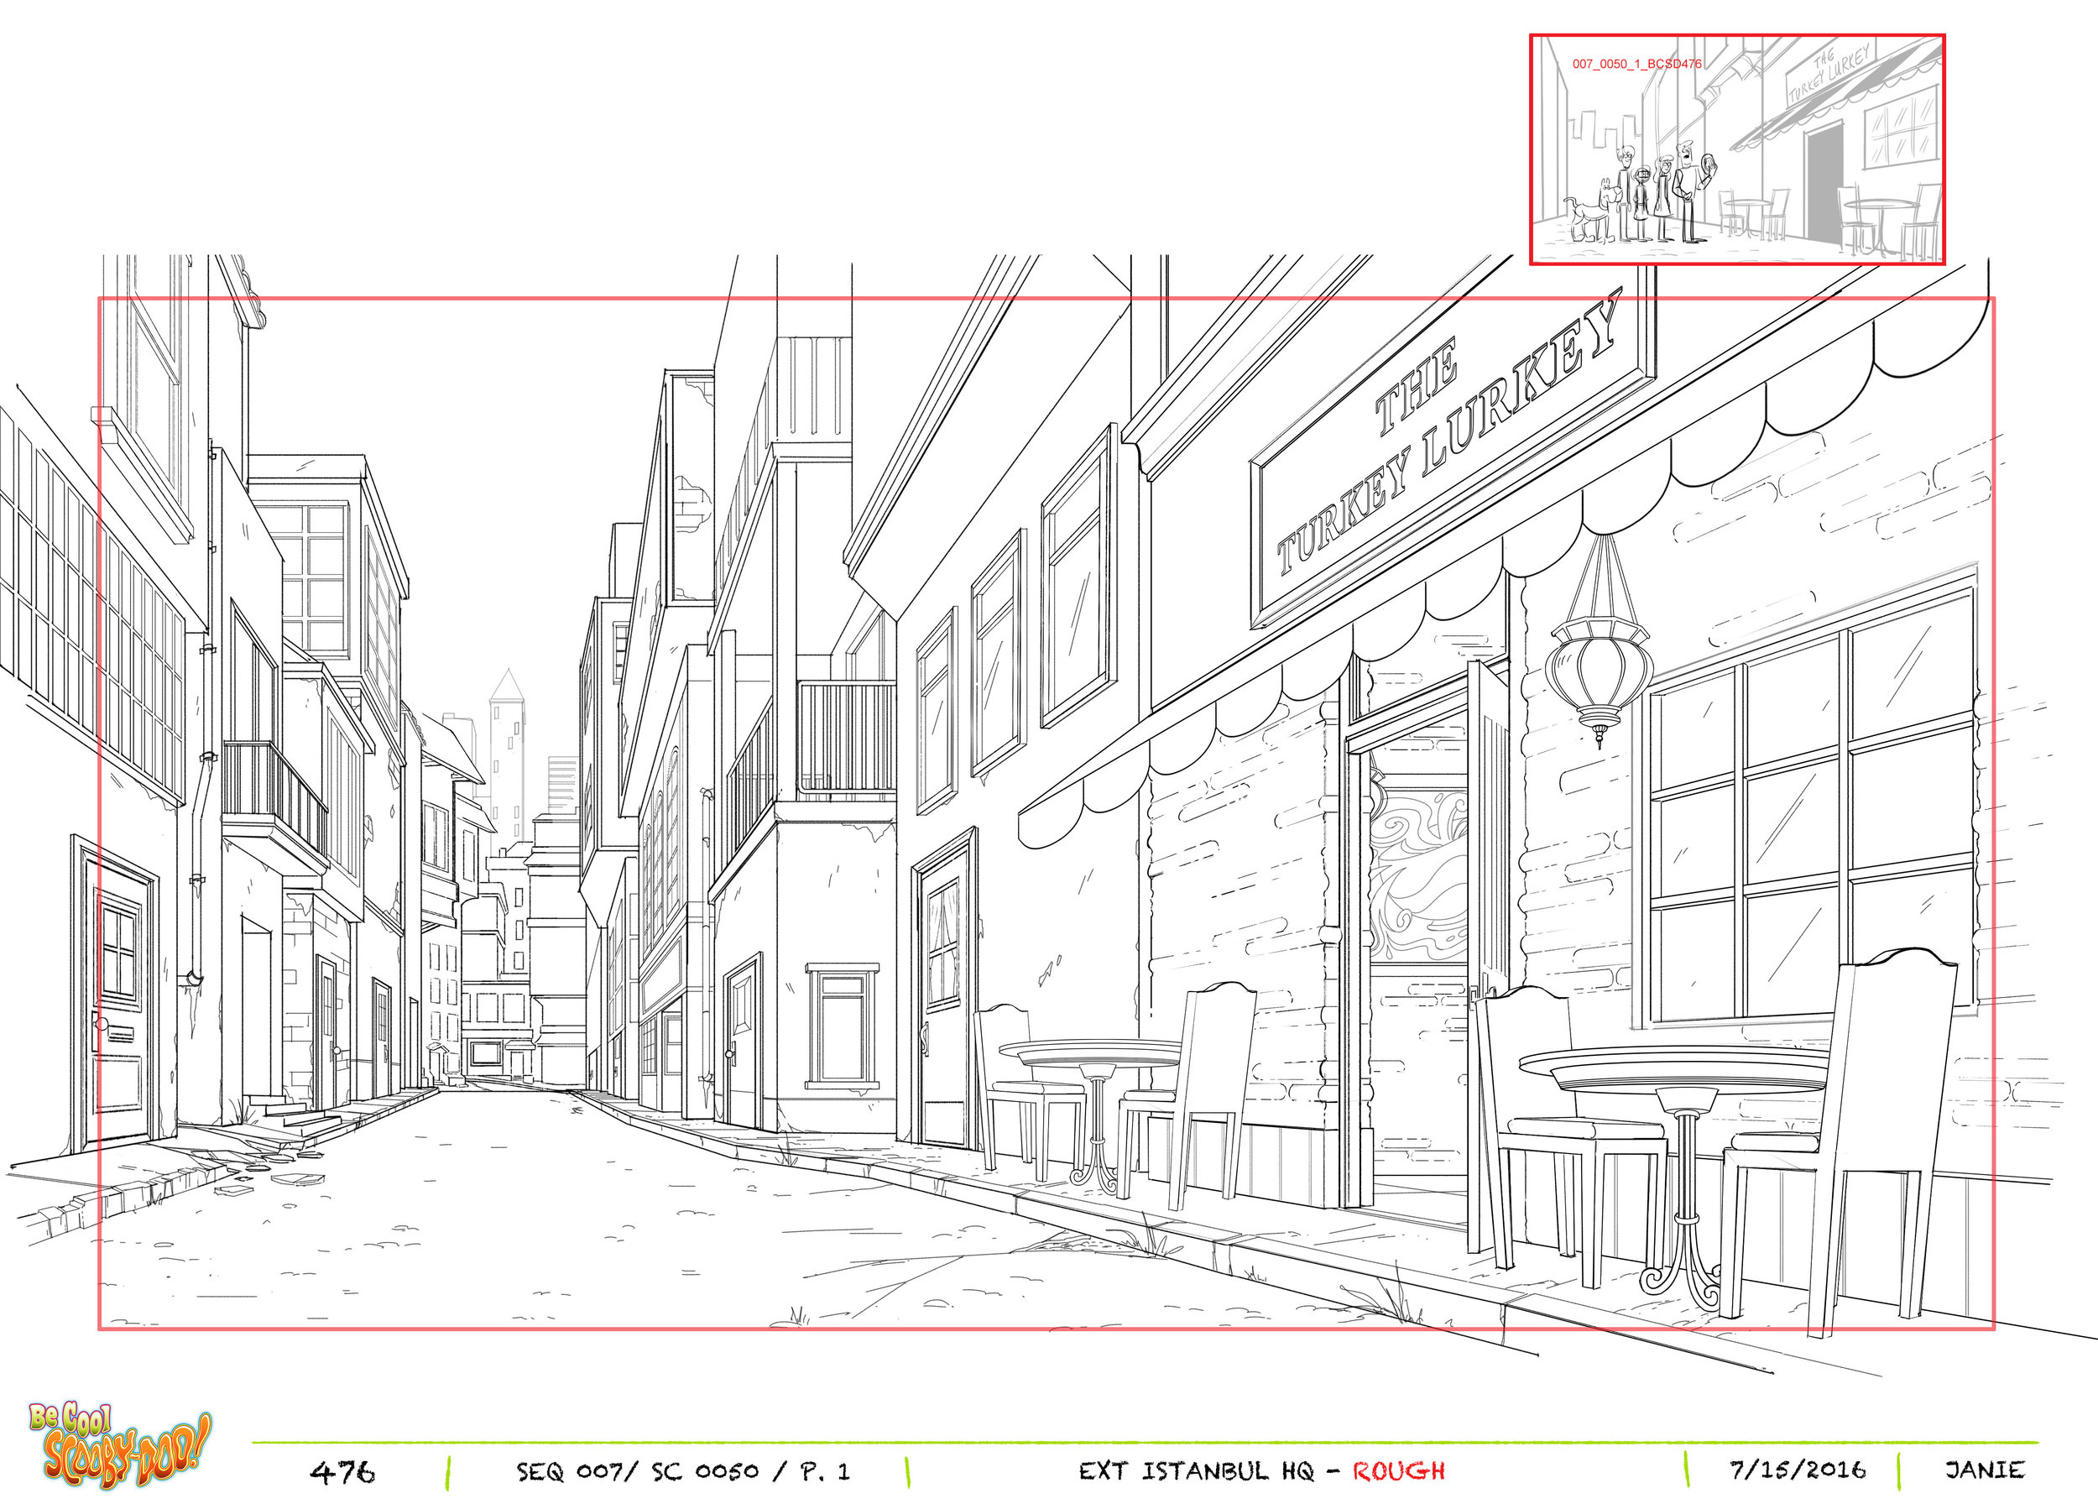Image resolution: width=2098 pixels, height=1509 pixels.
Task: Click the artist name 'JANIE'
Action: (x=1986, y=1470)
